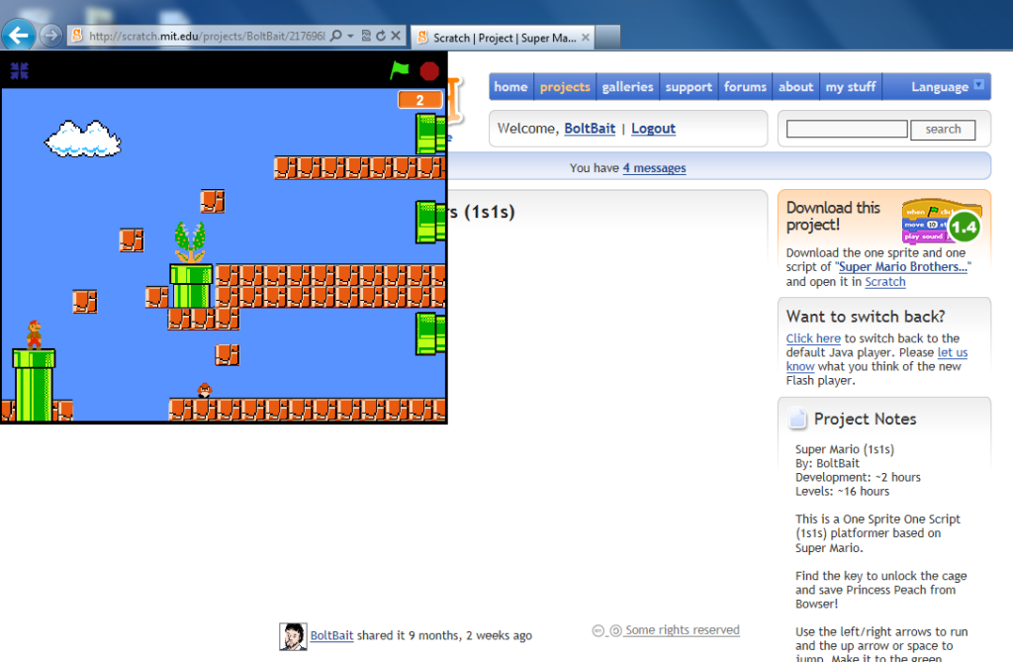The height and width of the screenshot is (662, 1013).
Task: Open the 4 messages link
Action: click(x=654, y=168)
